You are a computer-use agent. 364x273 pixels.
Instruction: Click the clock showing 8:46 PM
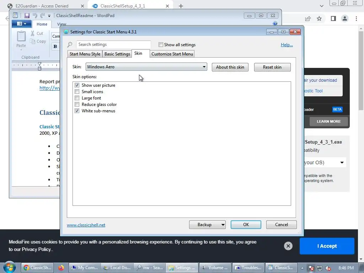346,268
